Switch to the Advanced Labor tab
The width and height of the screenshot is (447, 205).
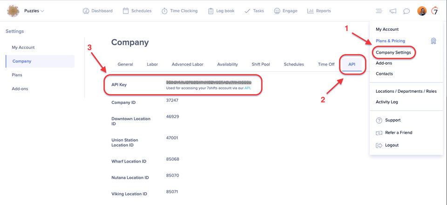188,64
